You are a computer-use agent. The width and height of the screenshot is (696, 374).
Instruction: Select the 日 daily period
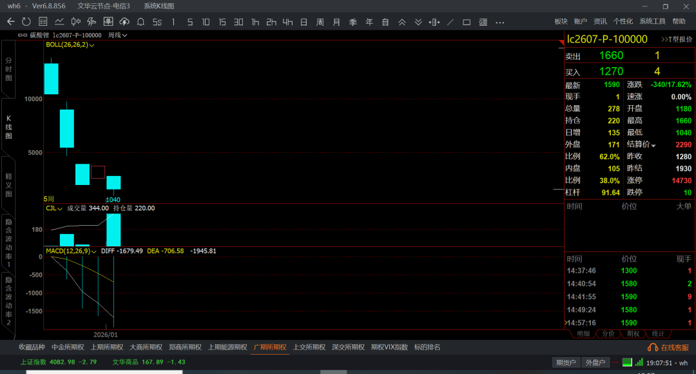[304, 22]
